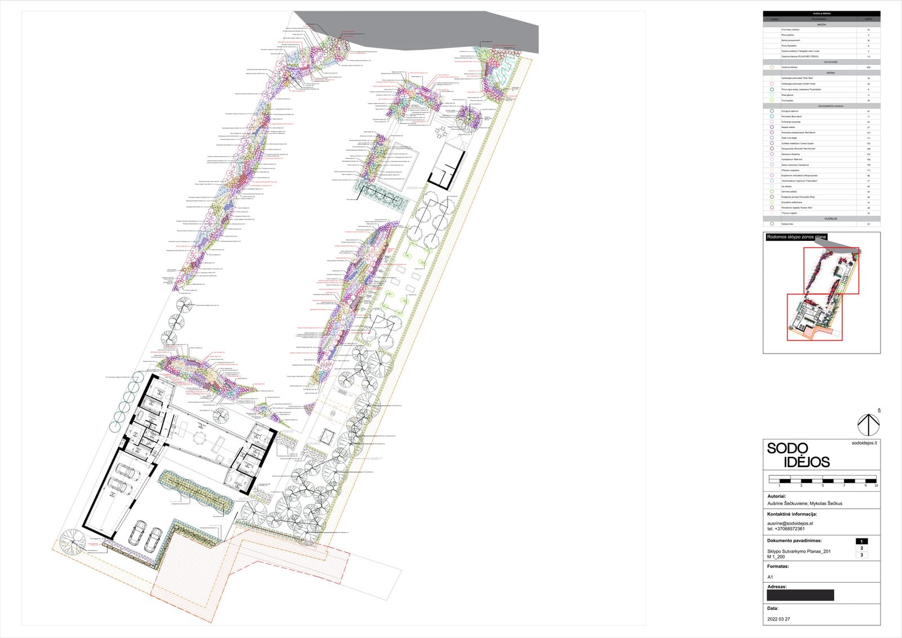Screen dimensions: 902x638
Task: Click the Carpinus betulus hedge legend circle
Action: (772, 67)
